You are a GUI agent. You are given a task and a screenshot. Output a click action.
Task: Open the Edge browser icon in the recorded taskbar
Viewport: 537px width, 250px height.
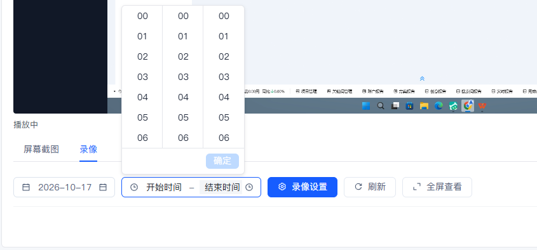(x=438, y=106)
